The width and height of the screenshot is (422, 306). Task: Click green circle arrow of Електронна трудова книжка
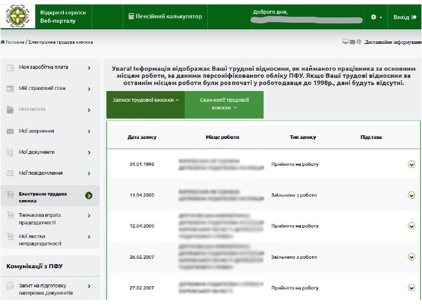(89, 195)
